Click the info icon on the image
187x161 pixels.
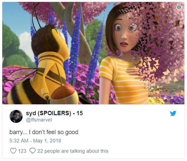point(179,7)
